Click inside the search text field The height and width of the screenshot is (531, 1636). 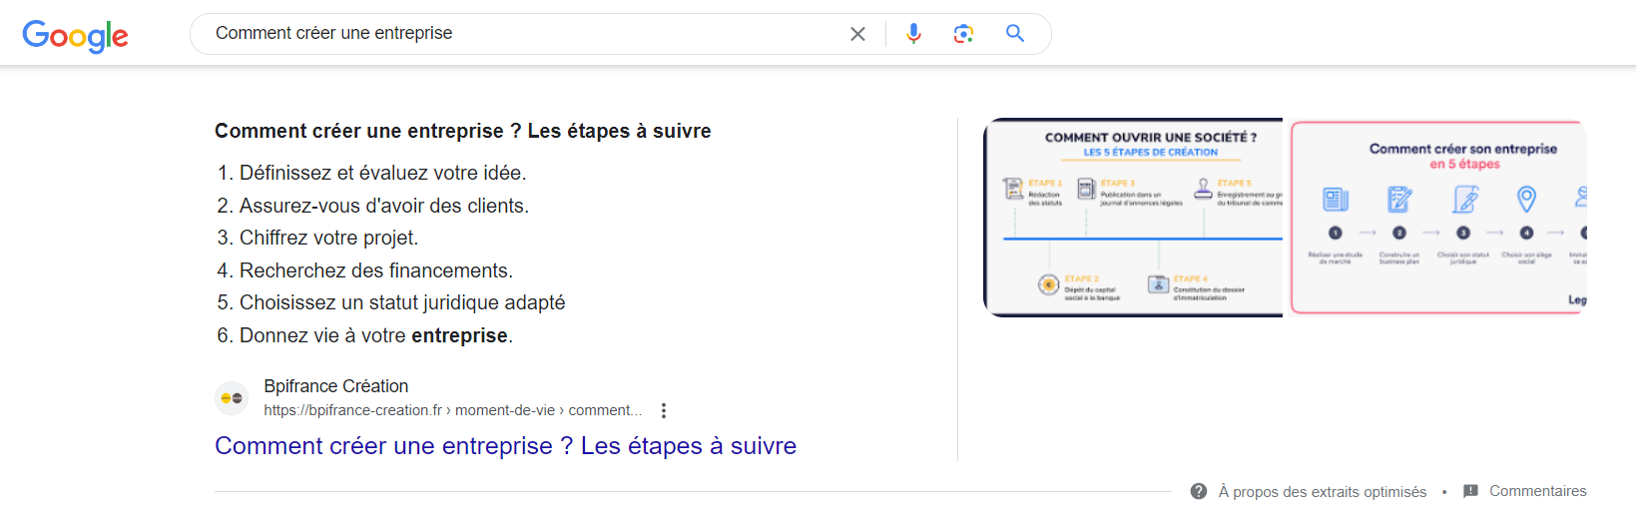519,34
